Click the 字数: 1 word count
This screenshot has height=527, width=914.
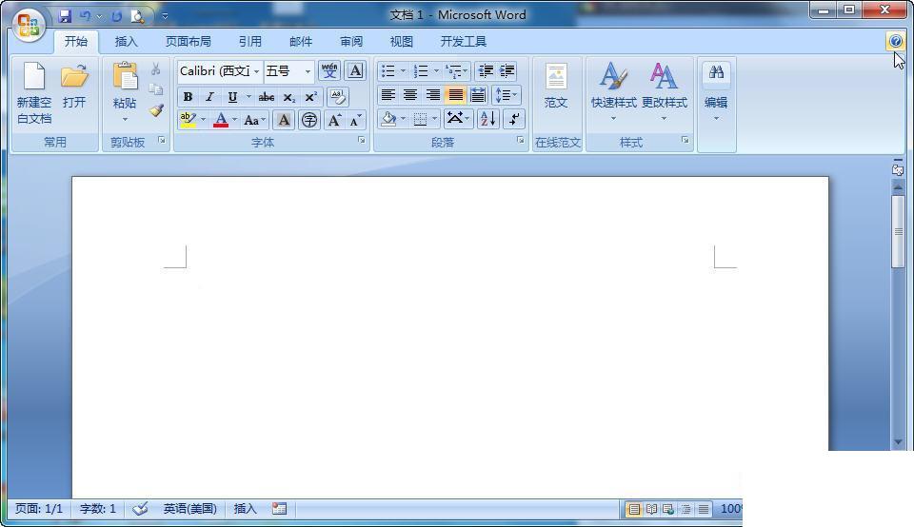pyautogui.click(x=98, y=509)
